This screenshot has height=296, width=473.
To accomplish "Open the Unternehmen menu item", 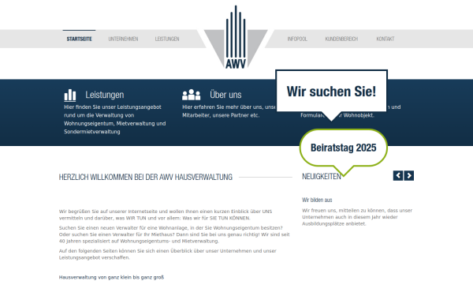I will click(123, 39).
